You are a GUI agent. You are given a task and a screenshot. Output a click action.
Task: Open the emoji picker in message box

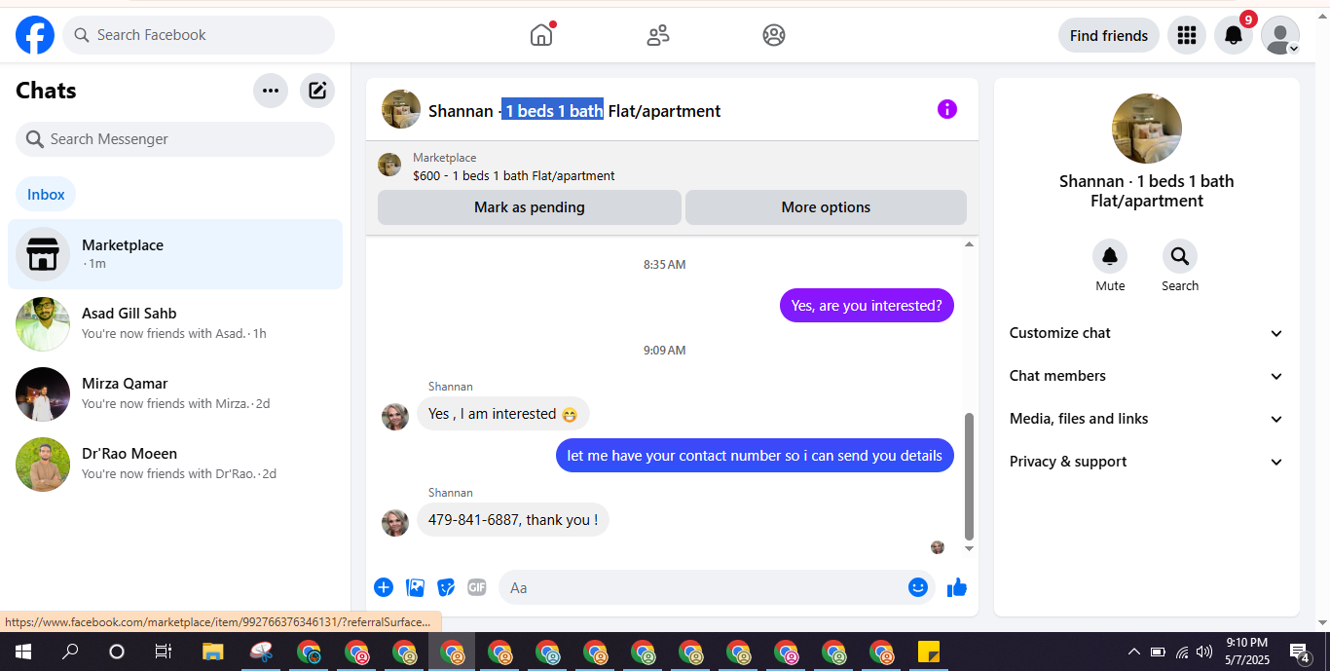click(x=917, y=587)
